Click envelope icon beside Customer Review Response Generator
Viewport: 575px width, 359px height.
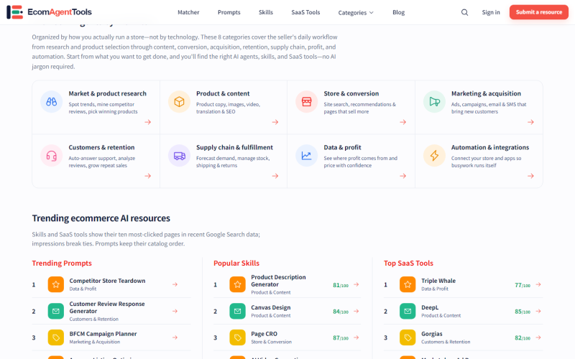[x=56, y=311]
